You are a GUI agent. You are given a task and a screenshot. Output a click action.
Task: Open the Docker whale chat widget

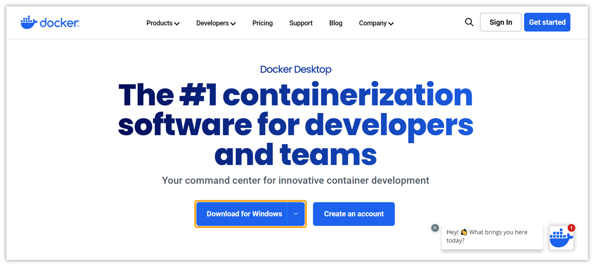point(561,238)
